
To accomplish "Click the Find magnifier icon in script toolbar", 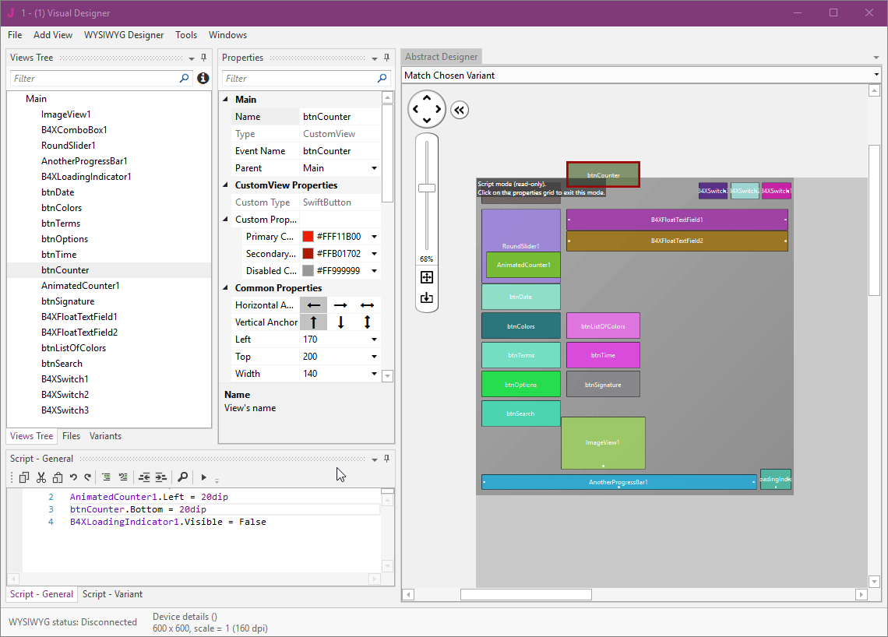I will point(182,477).
